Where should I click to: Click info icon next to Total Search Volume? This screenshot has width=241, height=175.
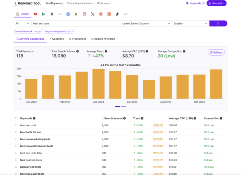(x=77, y=51)
